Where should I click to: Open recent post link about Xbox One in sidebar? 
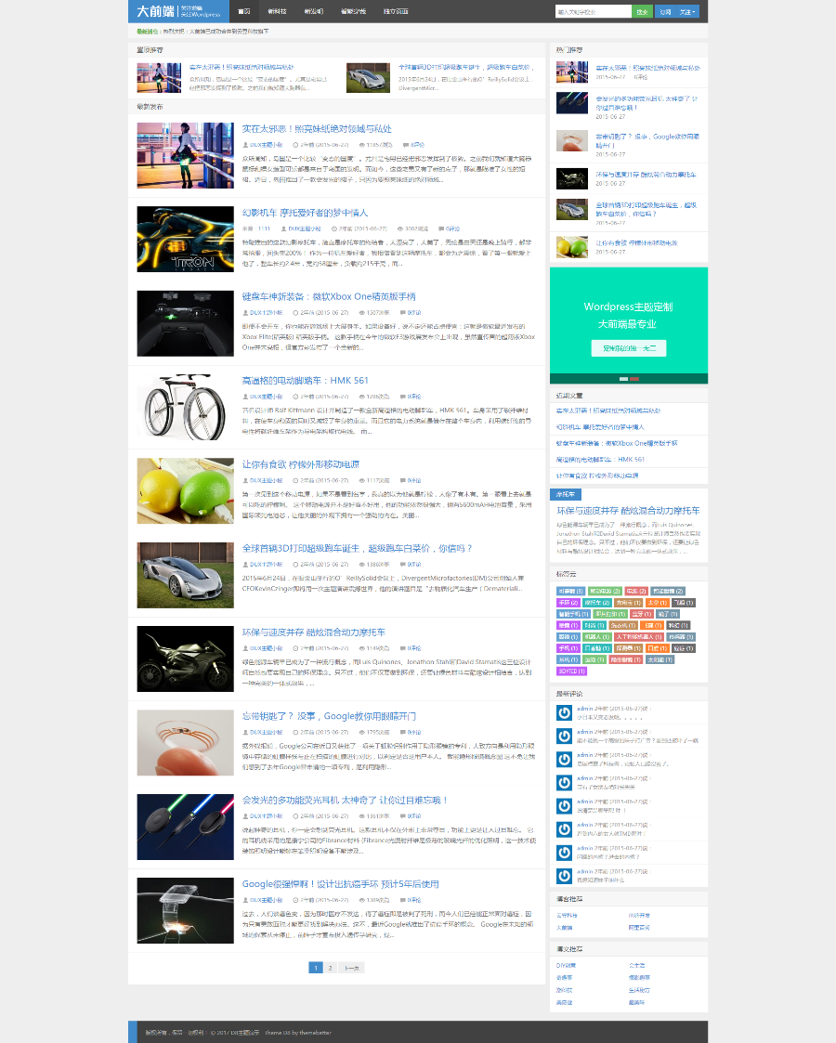coord(617,443)
